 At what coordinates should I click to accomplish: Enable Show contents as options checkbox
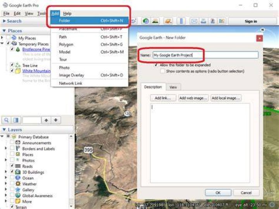[162, 71]
